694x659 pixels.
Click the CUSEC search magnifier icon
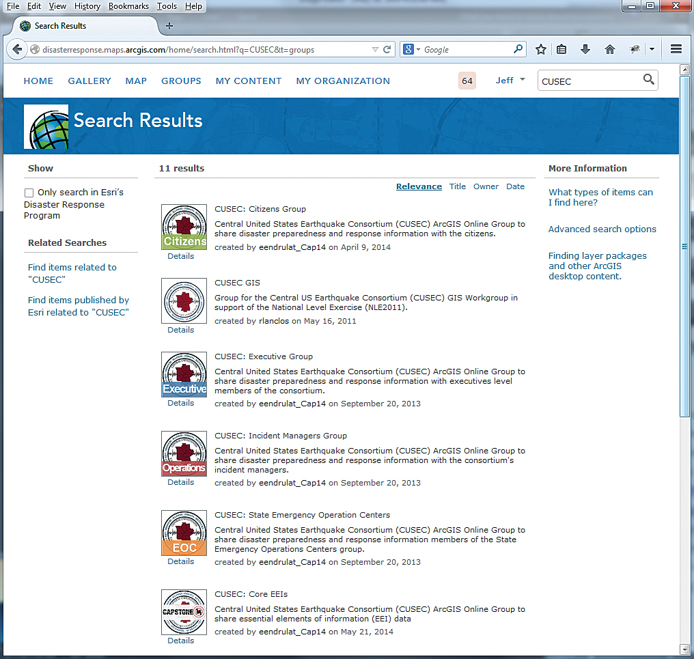[648, 79]
